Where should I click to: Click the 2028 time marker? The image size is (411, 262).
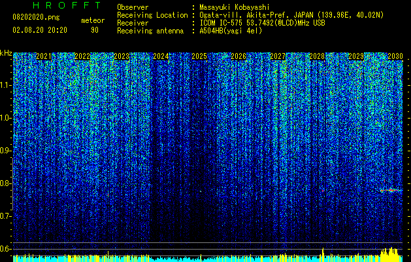tap(317, 56)
